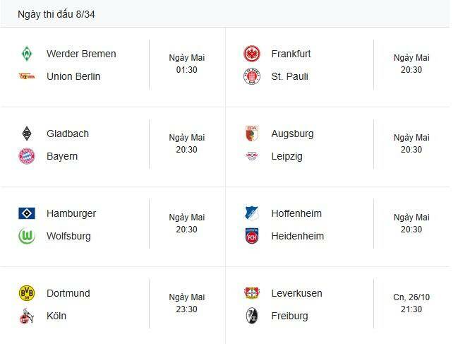
Task: Click the Werder Bremen club logo
Action: [27, 54]
